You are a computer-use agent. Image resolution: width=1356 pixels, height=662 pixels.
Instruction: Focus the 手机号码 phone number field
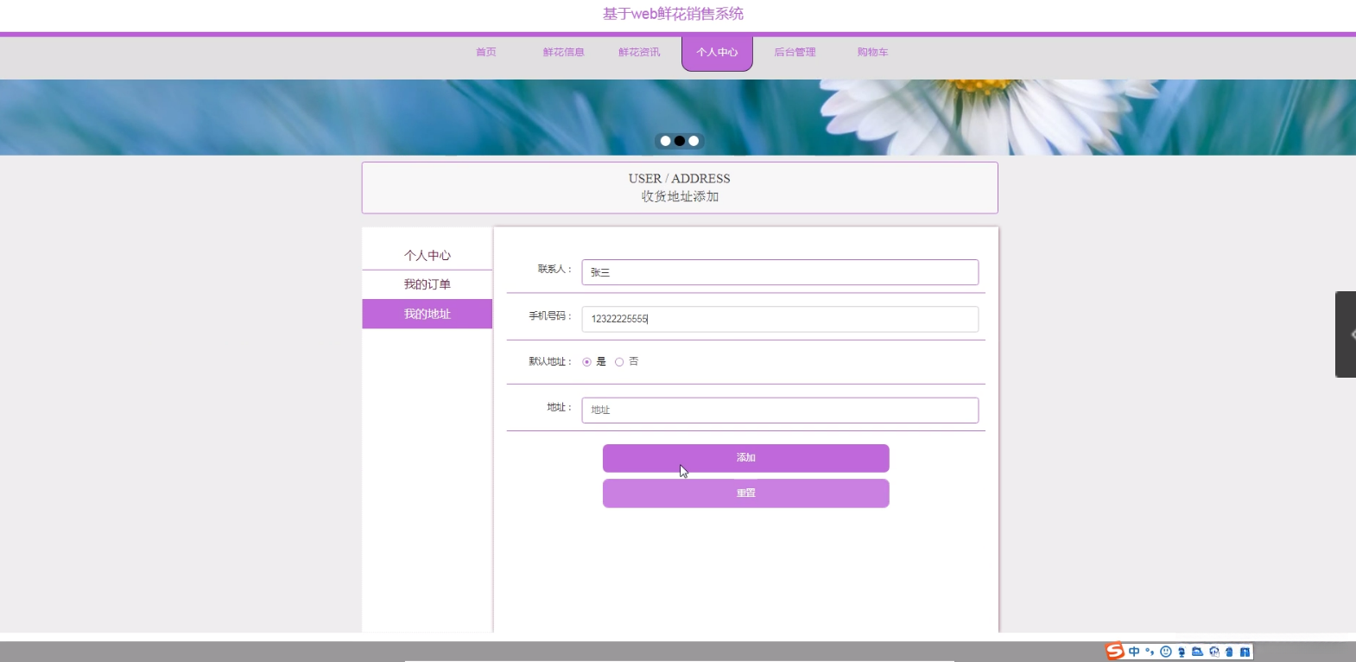coord(780,319)
